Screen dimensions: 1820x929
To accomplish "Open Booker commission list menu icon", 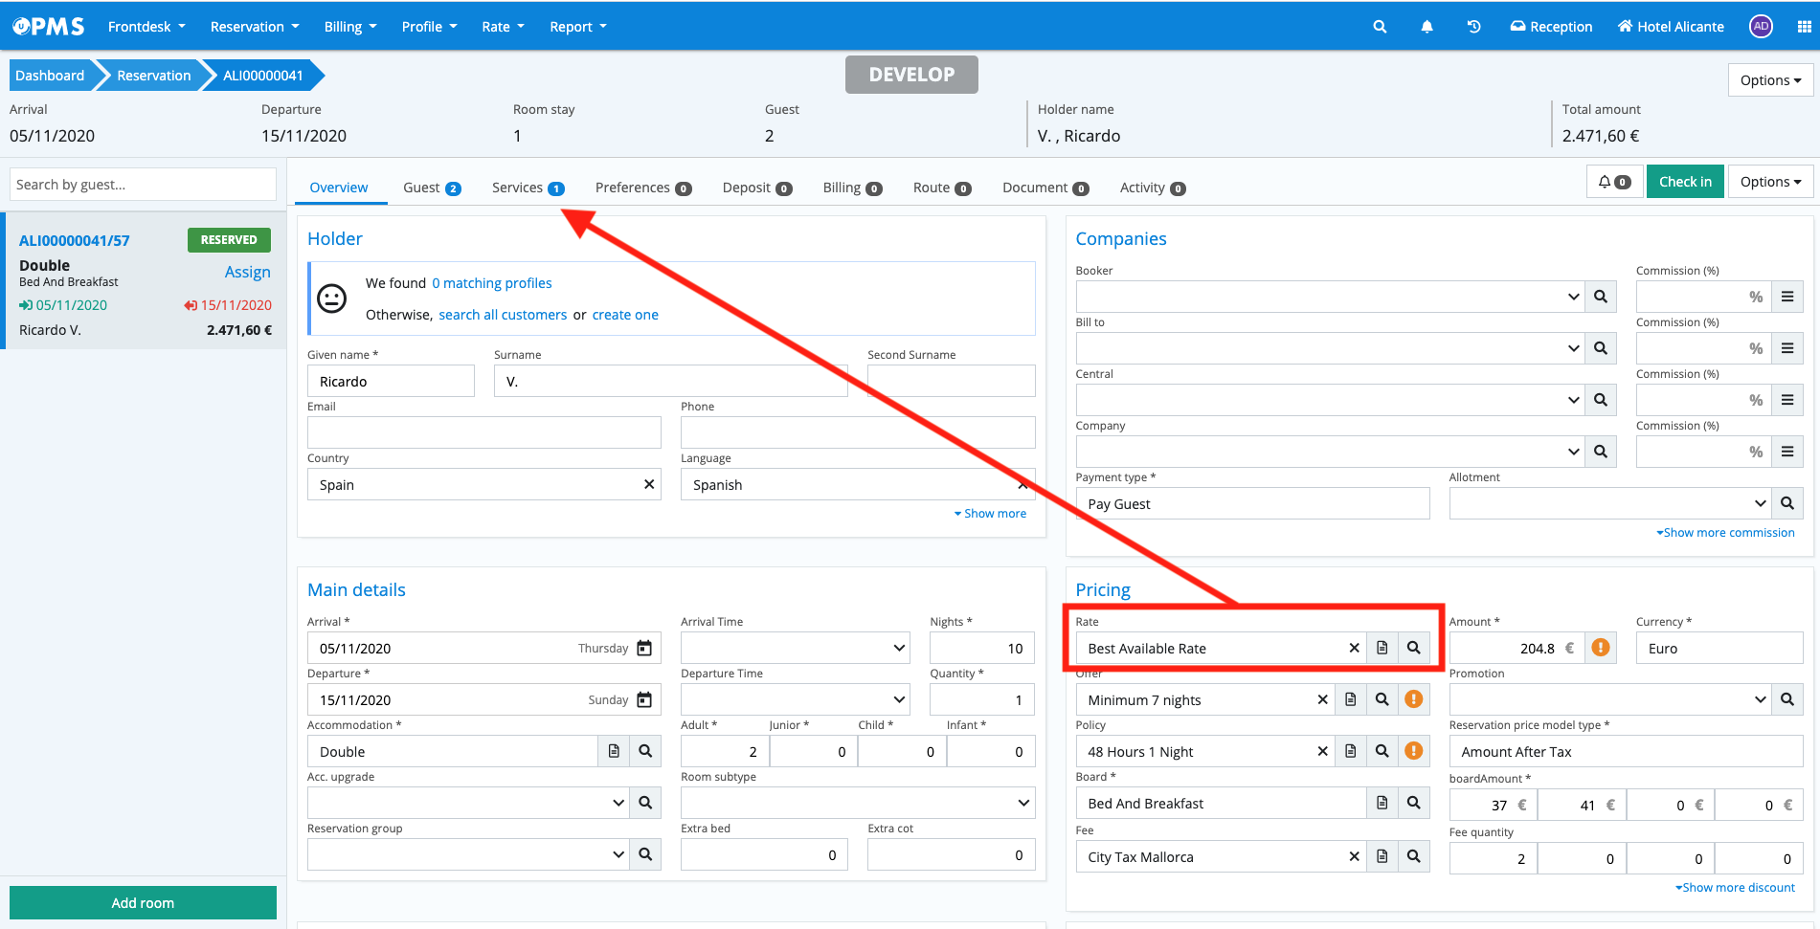I will click(1786, 297).
